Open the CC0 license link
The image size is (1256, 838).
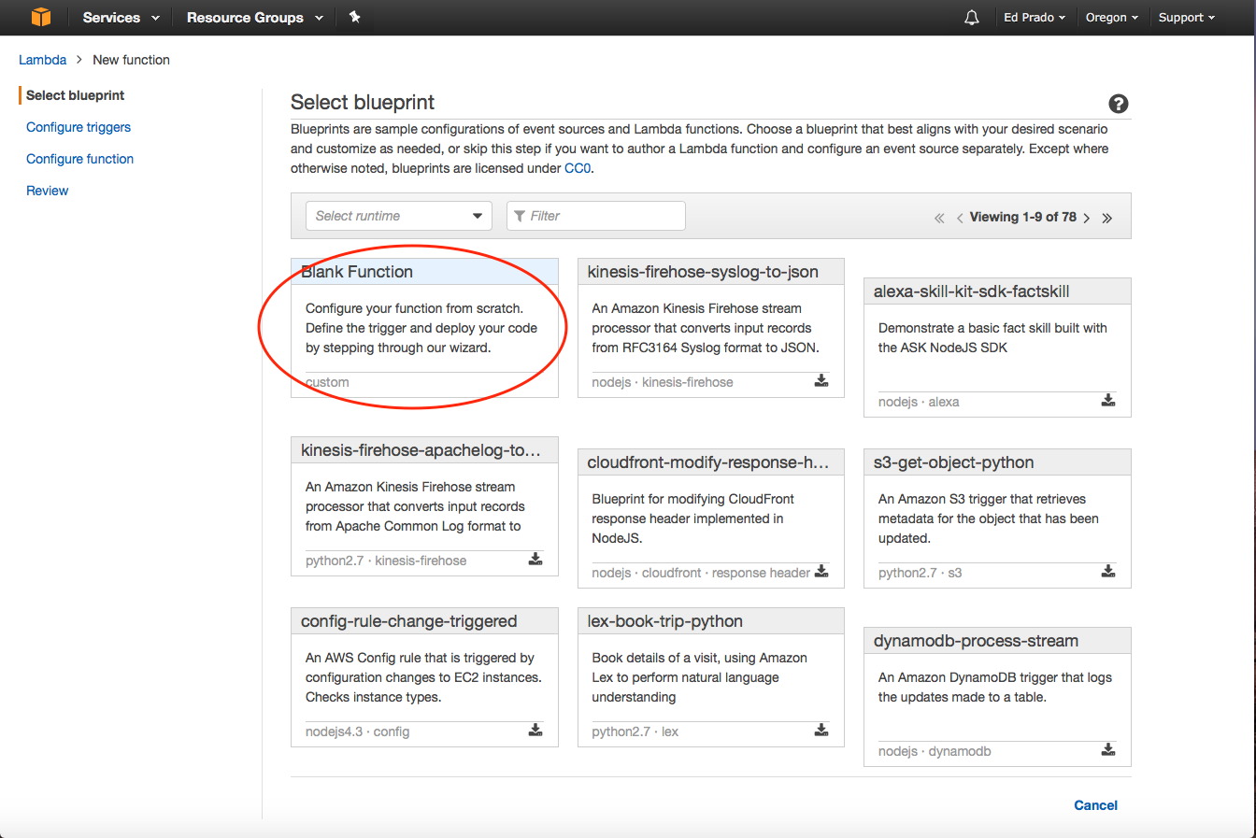click(x=578, y=168)
